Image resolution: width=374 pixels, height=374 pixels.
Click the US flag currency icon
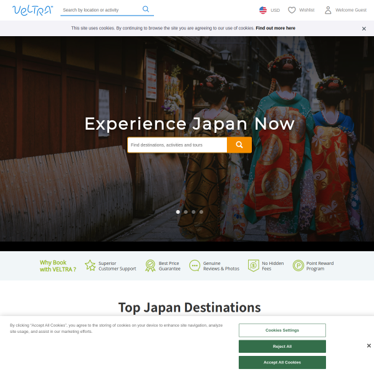pos(263,10)
